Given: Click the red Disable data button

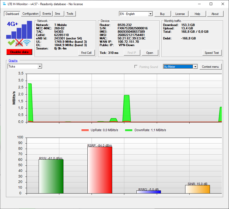Looking at the screenshot, I should (x=19, y=52).
